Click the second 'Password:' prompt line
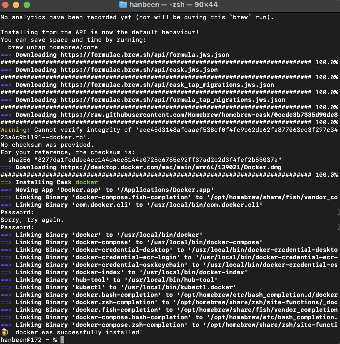340x344 pixels. point(17,227)
